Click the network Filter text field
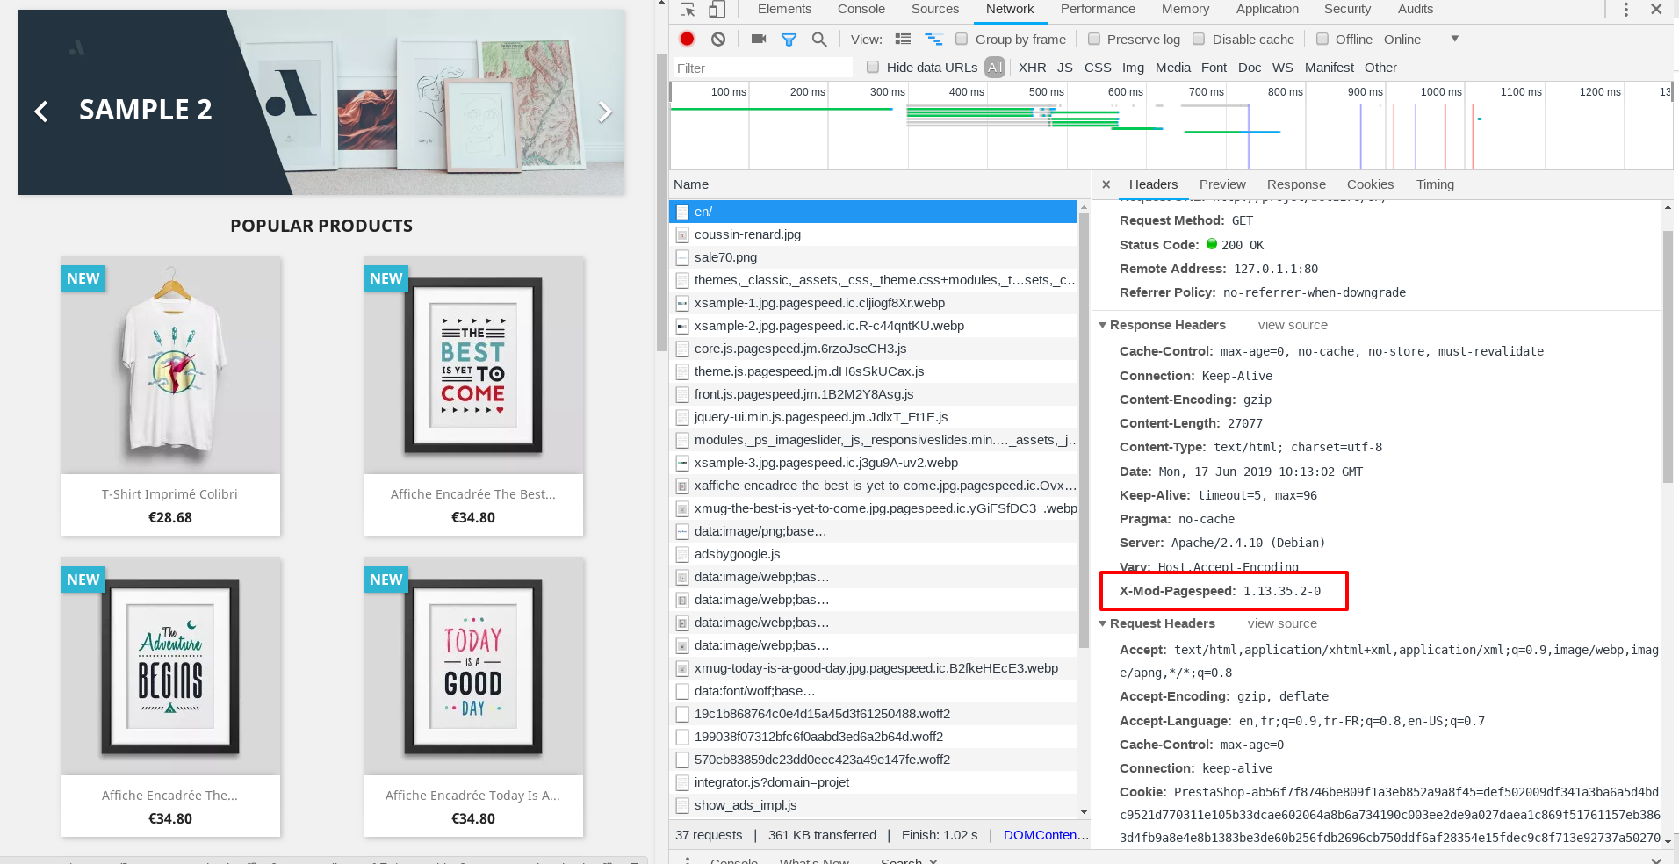1679x864 pixels. point(762,68)
